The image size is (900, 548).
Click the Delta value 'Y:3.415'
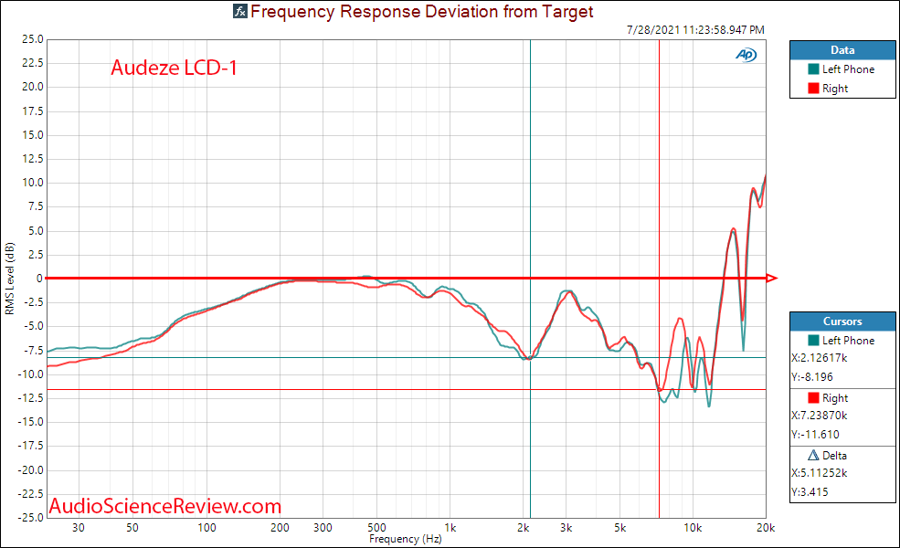tap(810, 491)
